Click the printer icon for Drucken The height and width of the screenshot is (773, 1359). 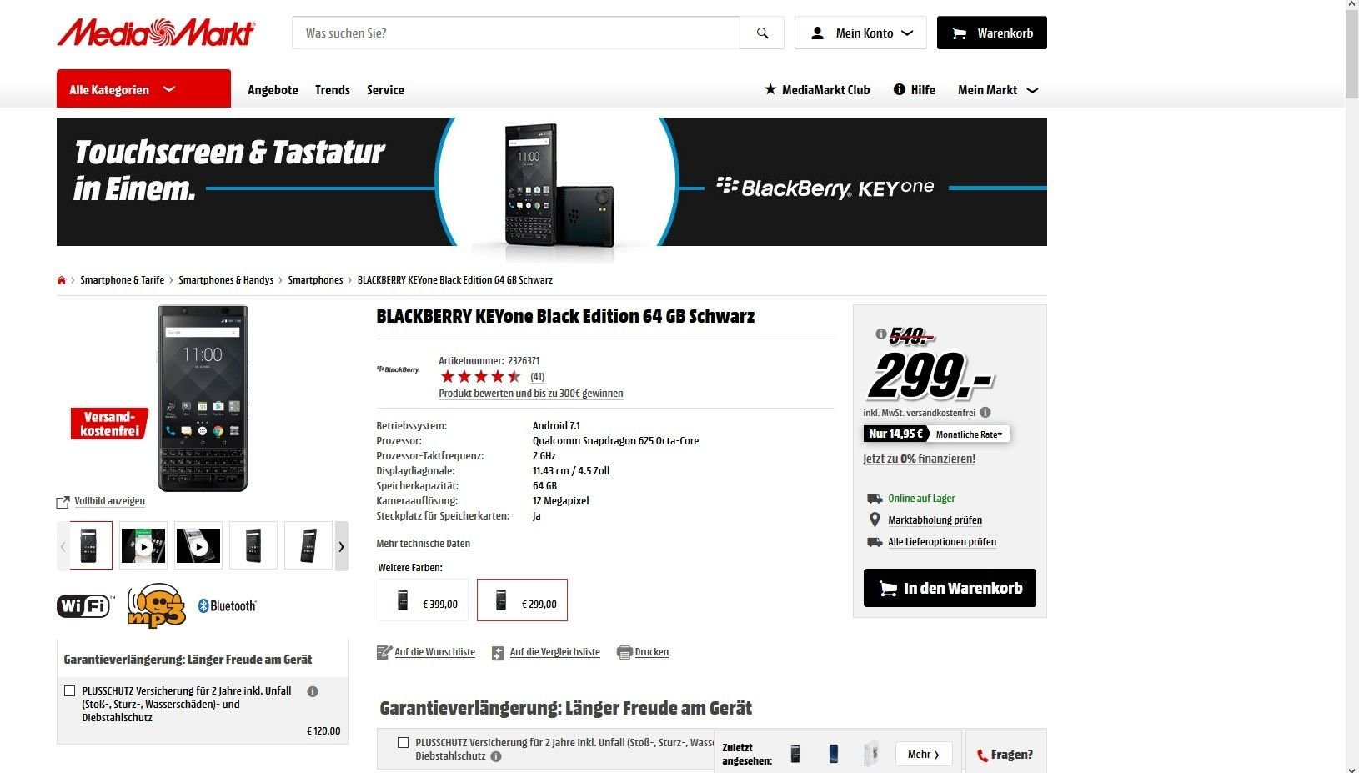(624, 653)
